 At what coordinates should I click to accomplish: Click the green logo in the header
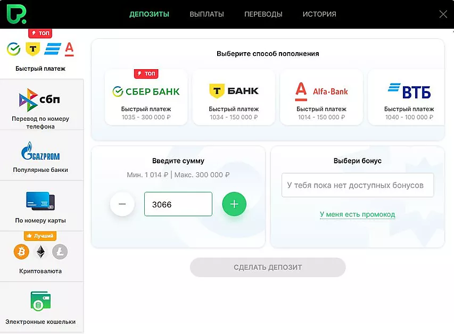pos(16,14)
